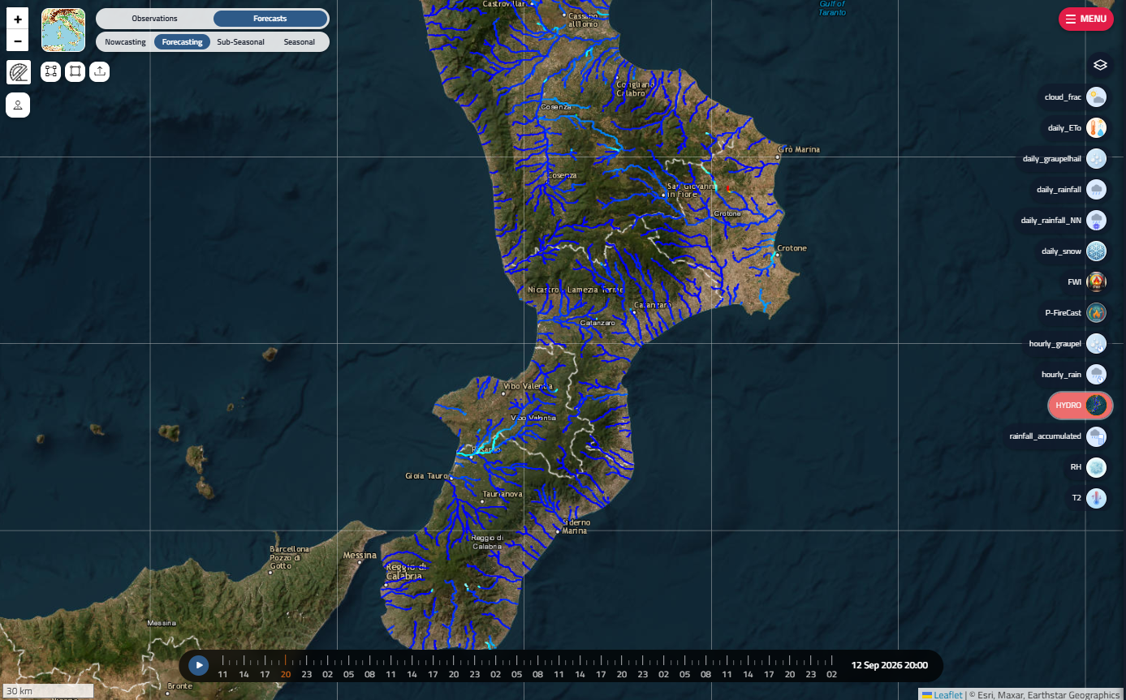
Task: Zoom in on the map
Action: (18, 19)
